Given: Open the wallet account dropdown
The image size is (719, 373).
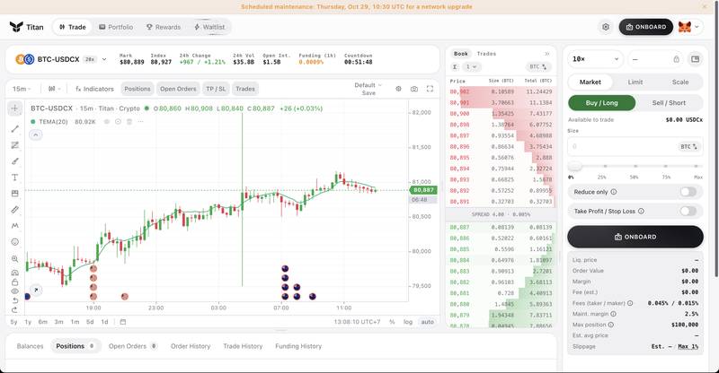Looking at the screenshot, I should point(689,27).
